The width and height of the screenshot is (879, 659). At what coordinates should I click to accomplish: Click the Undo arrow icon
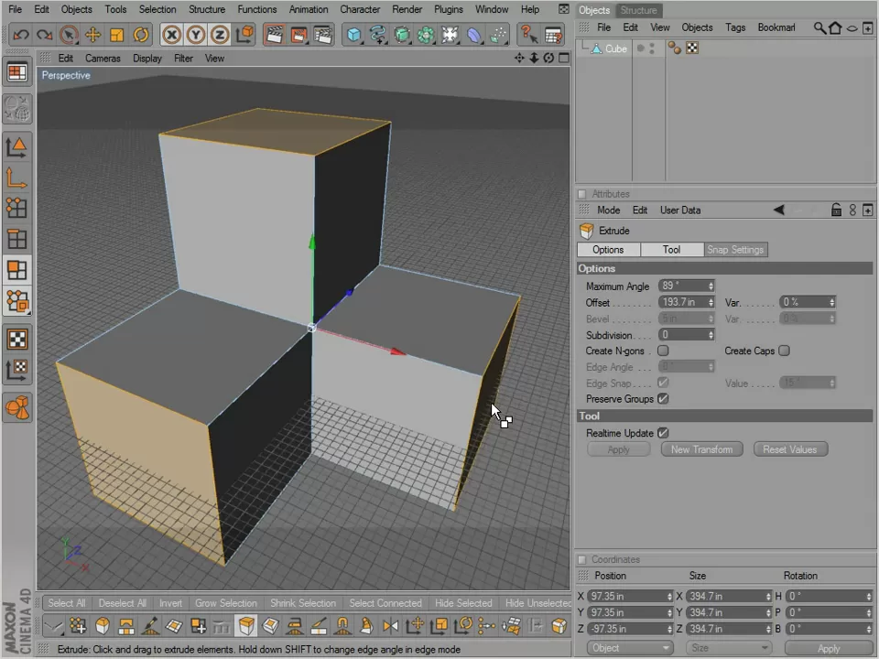click(x=21, y=35)
